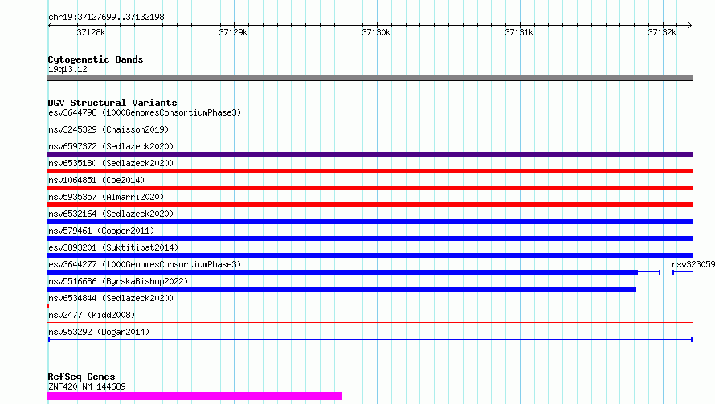This screenshot has width=715, height=404.
Task: Click the thin blue line under nsv3245329
Action: pos(370,137)
